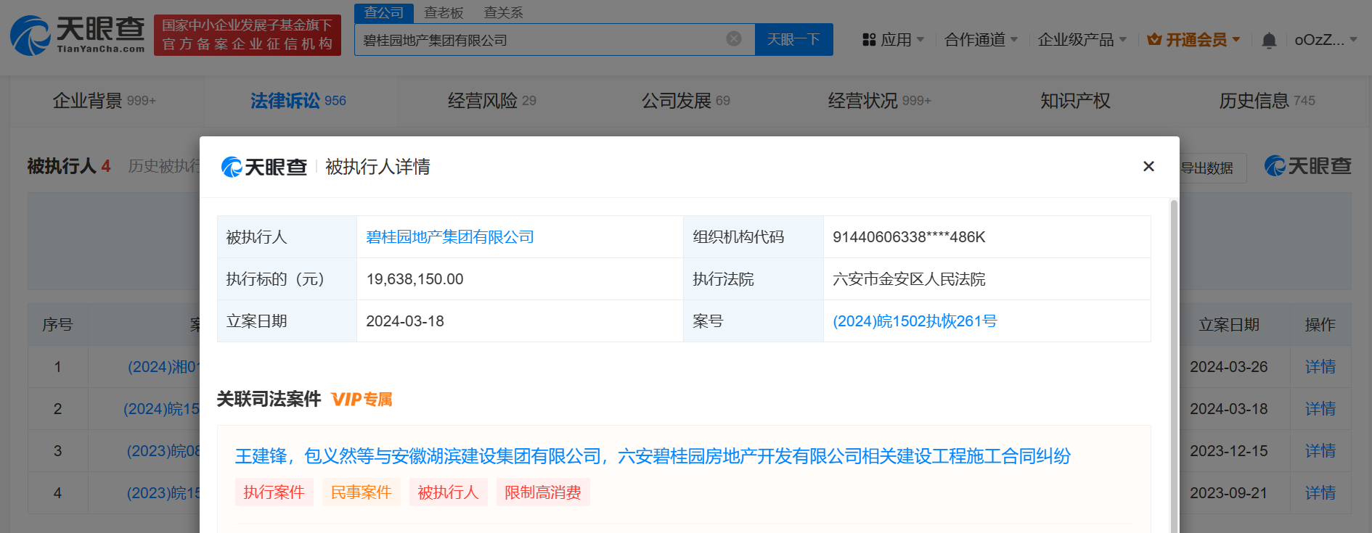
Task: Click the VIP专属 label
Action: [362, 400]
